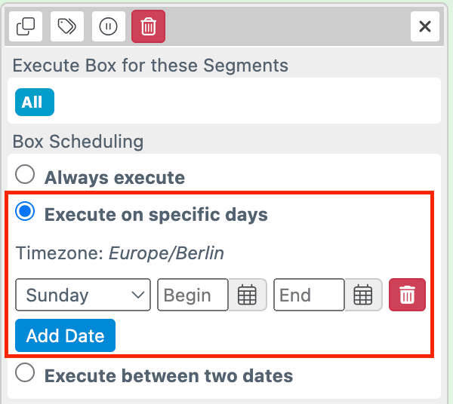
Task: Open the calendar picker beside End field
Action: click(x=363, y=295)
